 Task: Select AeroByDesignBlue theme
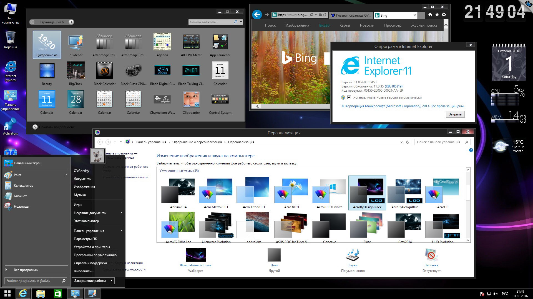point(405,193)
